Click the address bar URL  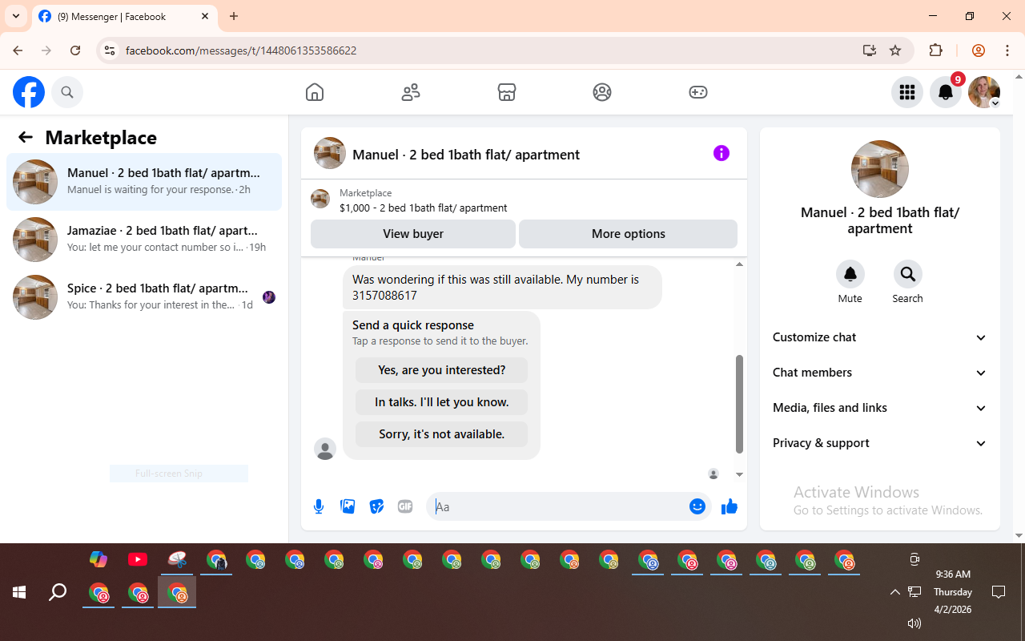click(241, 50)
